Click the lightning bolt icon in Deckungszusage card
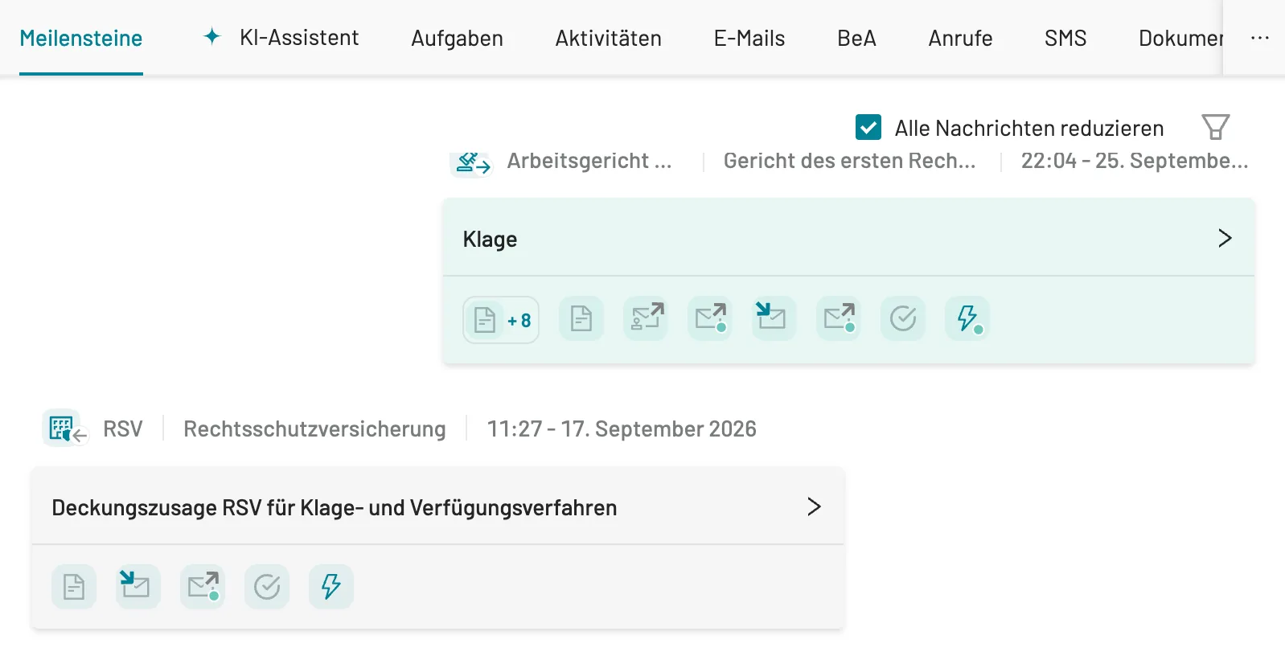 click(331, 587)
